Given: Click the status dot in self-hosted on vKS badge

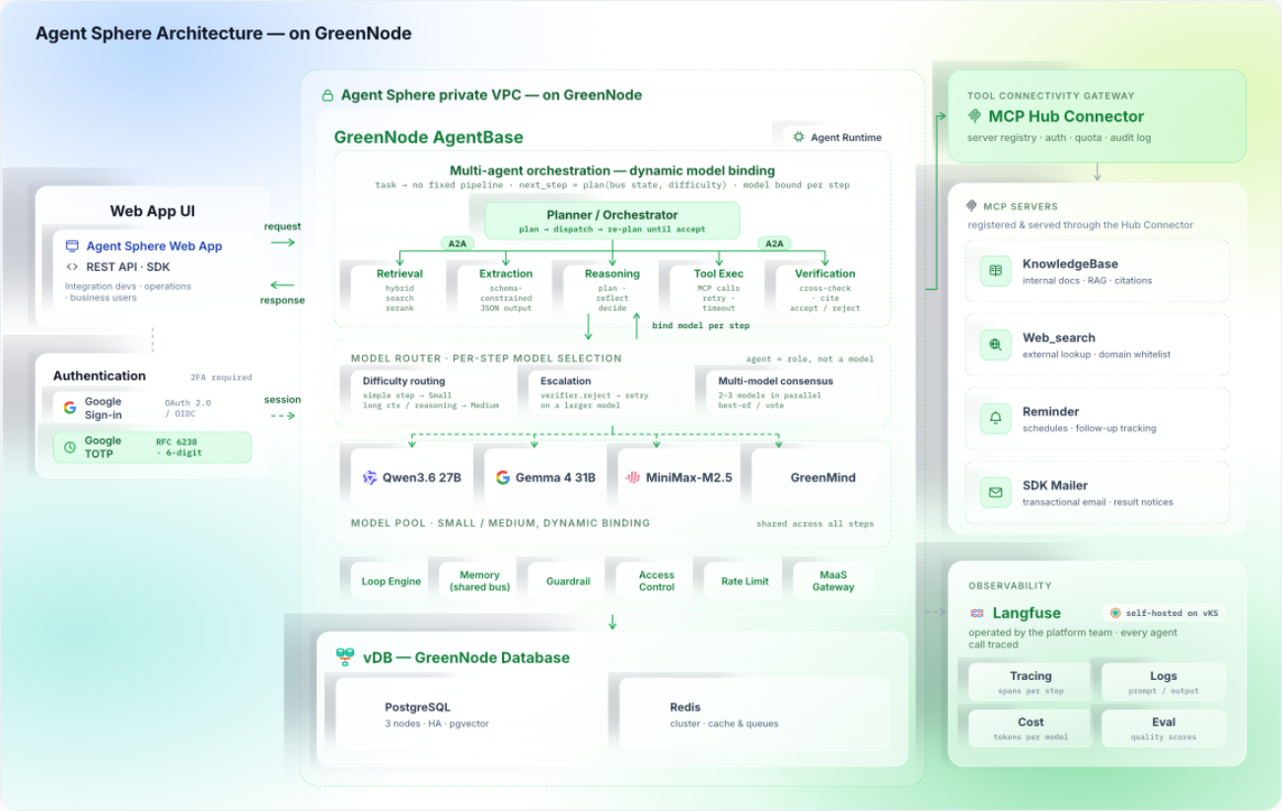Looking at the screenshot, I should [x=1115, y=613].
